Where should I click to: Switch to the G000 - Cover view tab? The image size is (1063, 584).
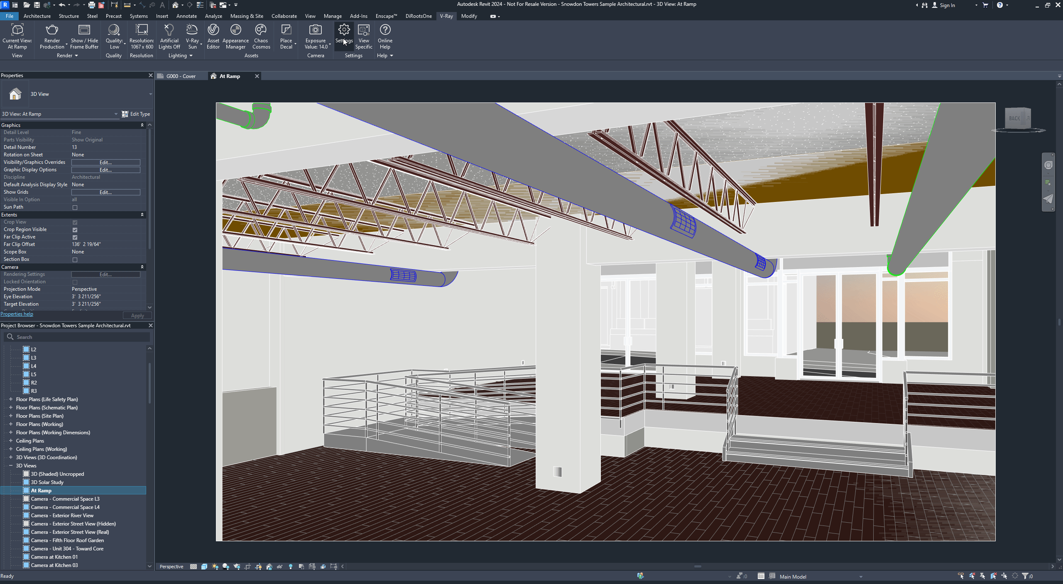pos(181,76)
